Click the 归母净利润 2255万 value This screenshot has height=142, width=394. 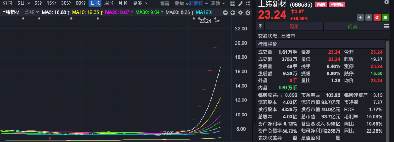(x=333, y=131)
